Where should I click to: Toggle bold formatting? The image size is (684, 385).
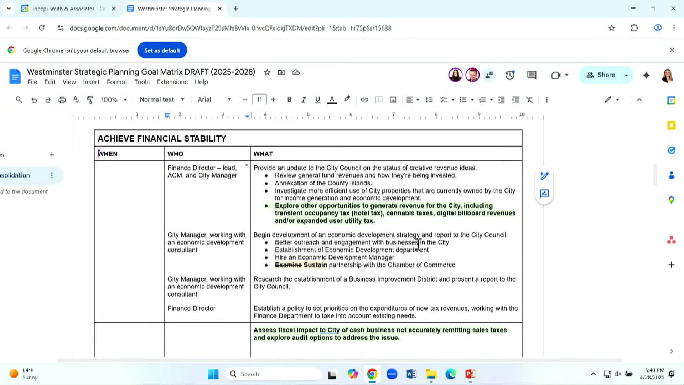click(289, 100)
